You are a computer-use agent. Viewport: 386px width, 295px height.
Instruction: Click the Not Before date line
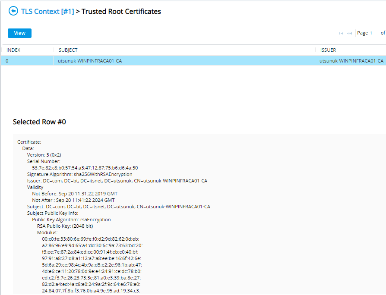tap(75, 194)
